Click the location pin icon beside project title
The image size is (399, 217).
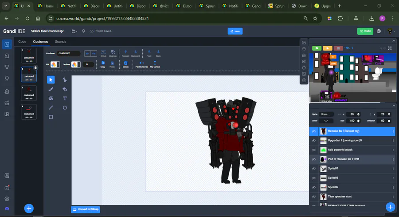(x=83, y=31)
